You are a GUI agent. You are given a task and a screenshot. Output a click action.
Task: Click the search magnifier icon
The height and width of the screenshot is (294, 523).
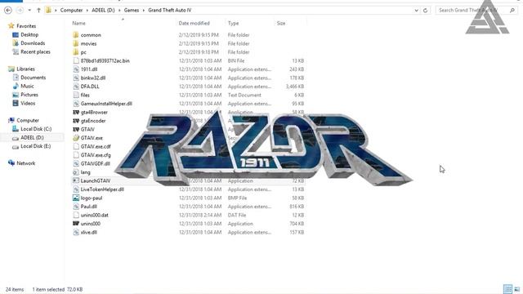click(x=512, y=11)
